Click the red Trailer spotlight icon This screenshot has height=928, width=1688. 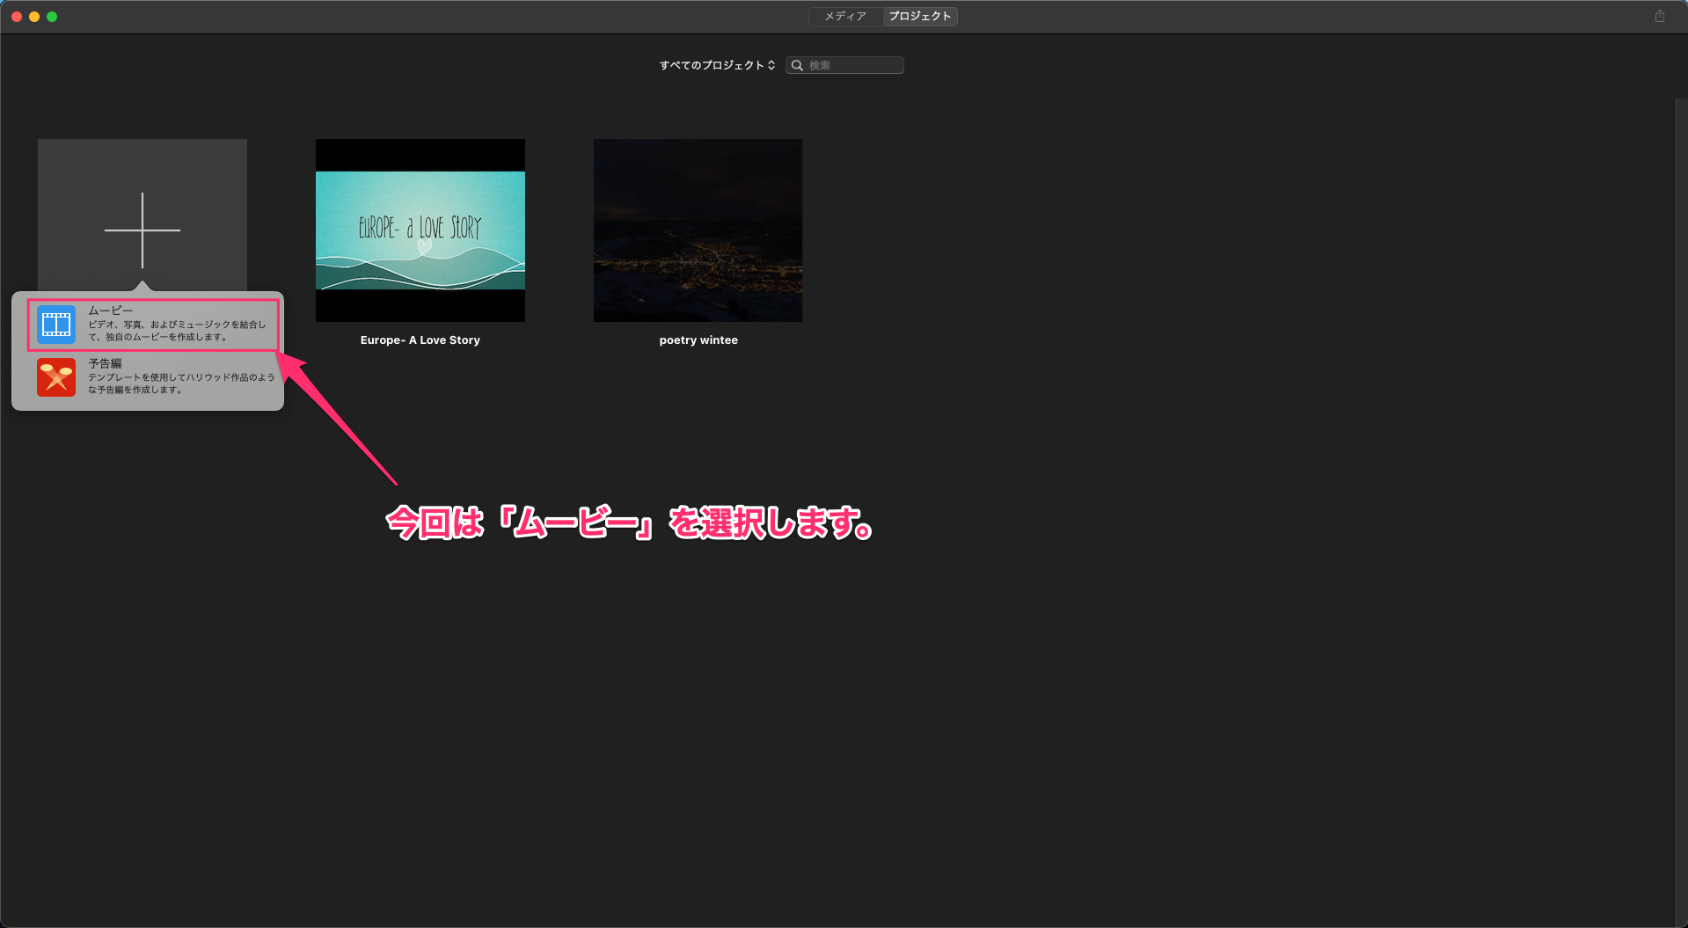pos(56,377)
